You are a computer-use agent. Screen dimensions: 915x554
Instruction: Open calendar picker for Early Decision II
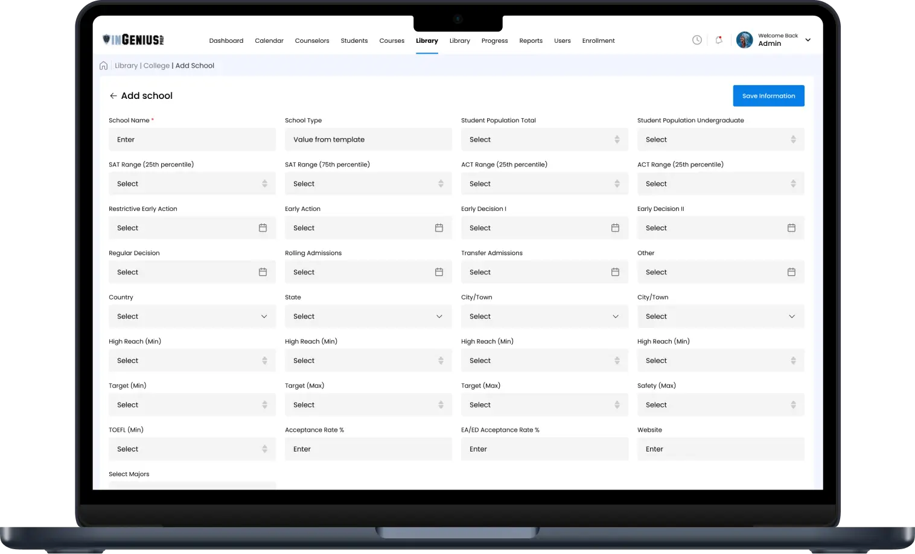[791, 228]
